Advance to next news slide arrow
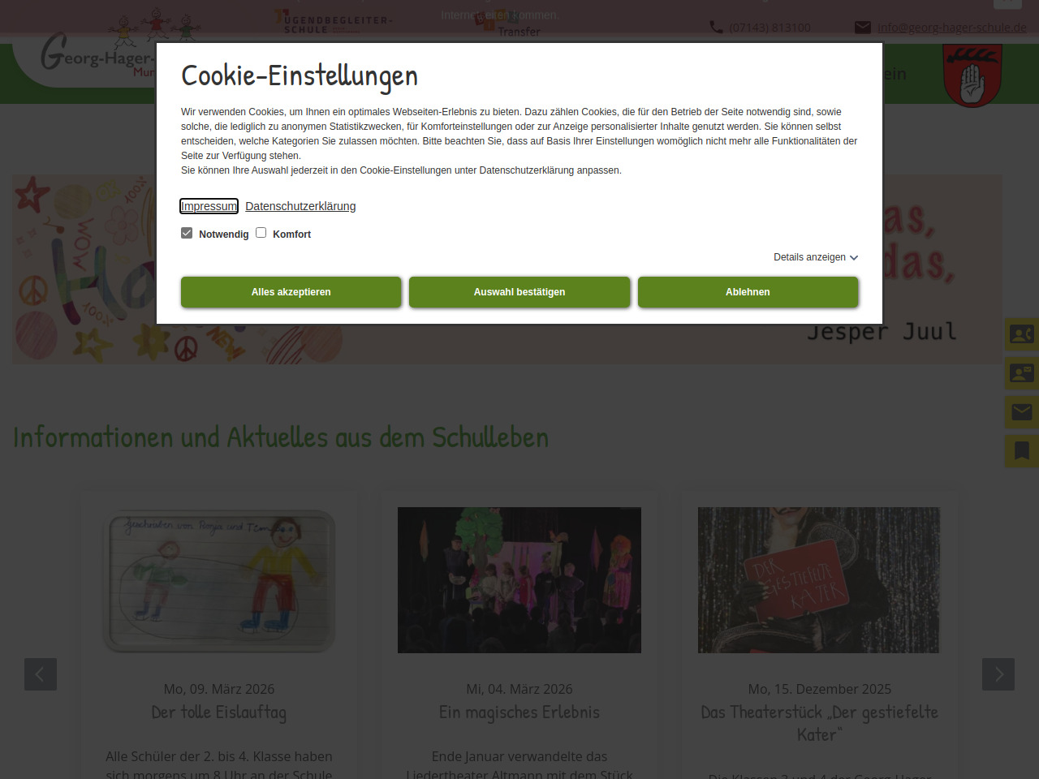The width and height of the screenshot is (1039, 779). point(998,674)
